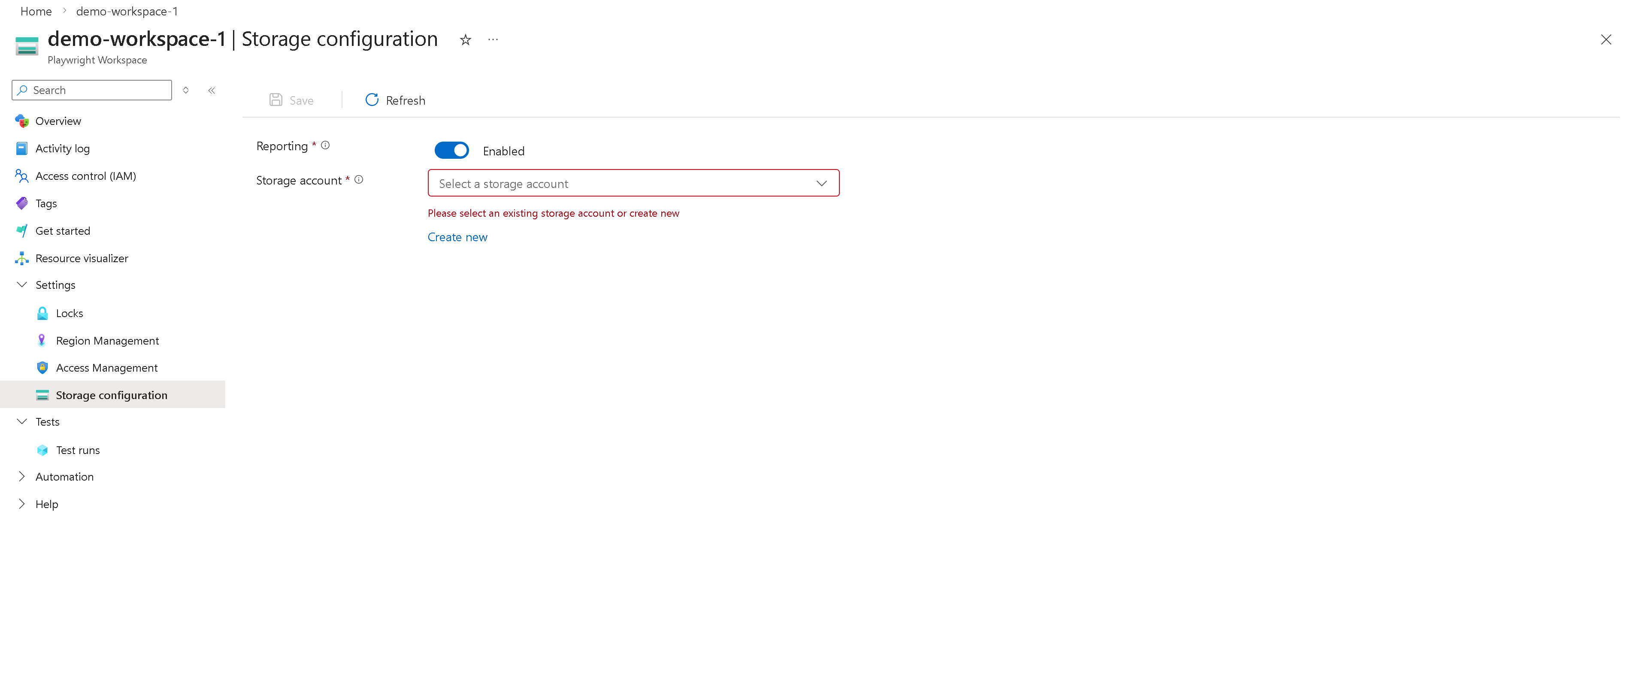The height and width of the screenshot is (693, 1635).
Task: Click the Save floppy disk icon
Action: pyautogui.click(x=276, y=100)
